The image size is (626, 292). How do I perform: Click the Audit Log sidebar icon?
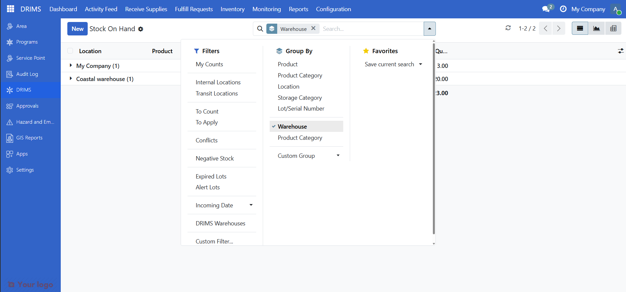10,74
